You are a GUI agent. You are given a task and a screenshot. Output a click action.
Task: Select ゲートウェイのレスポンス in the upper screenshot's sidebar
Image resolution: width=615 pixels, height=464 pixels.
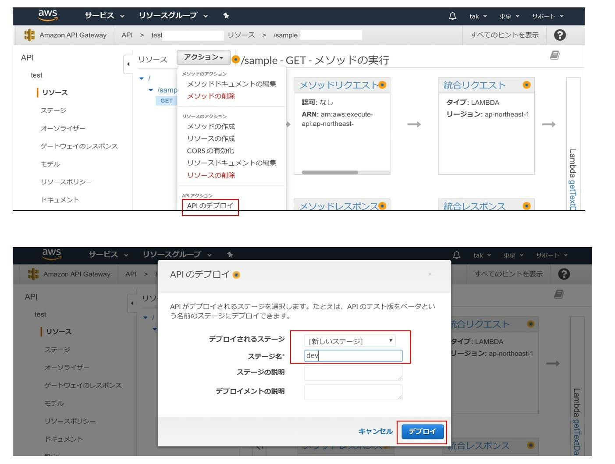click(79, 146)
